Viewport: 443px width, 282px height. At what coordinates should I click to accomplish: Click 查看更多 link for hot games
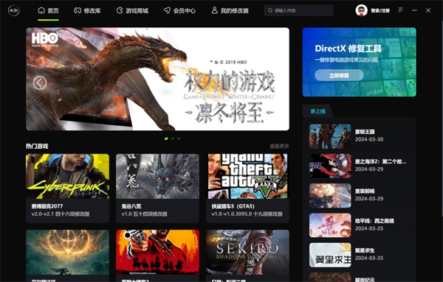279,146
